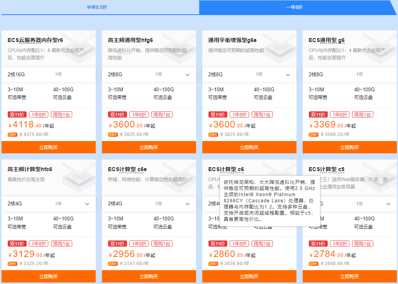Open the 高主频通用型hfg6 title link

point(130,40)
